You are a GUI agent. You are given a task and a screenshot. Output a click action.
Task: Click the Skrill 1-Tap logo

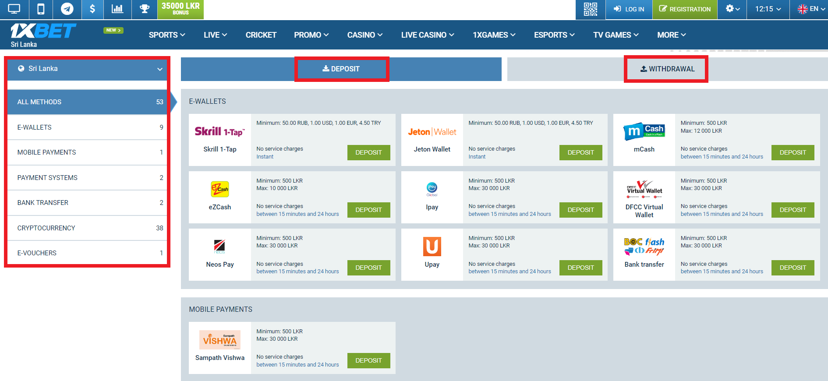220,132
